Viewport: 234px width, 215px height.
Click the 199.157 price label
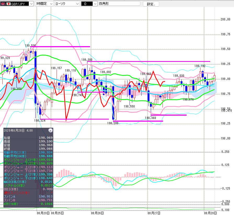[56, 68]
